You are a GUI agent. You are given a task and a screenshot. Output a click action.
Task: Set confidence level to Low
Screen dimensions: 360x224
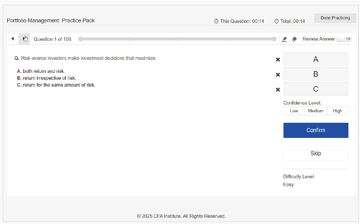click(x=294, y=111)
